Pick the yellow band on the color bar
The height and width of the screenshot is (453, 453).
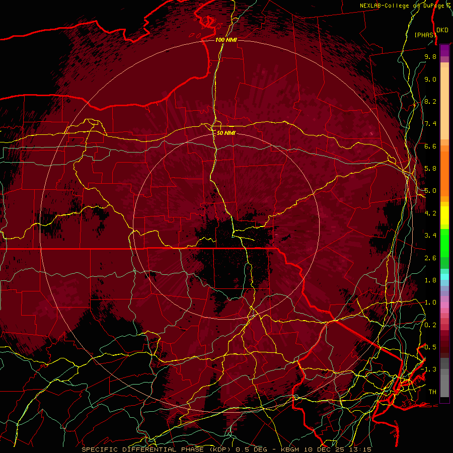click(x=444, y=215)
